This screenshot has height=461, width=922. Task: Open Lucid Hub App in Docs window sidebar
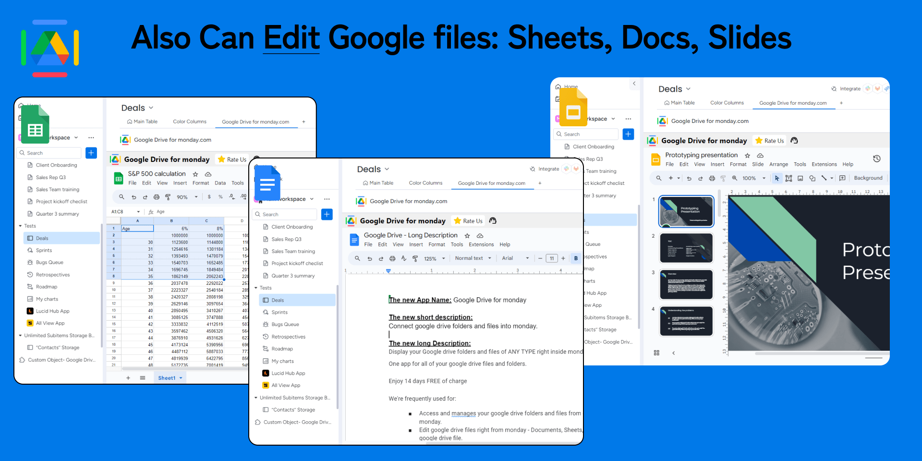pos(288,373)
